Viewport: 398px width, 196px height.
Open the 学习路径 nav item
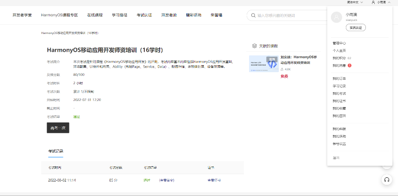coord(120,15)
